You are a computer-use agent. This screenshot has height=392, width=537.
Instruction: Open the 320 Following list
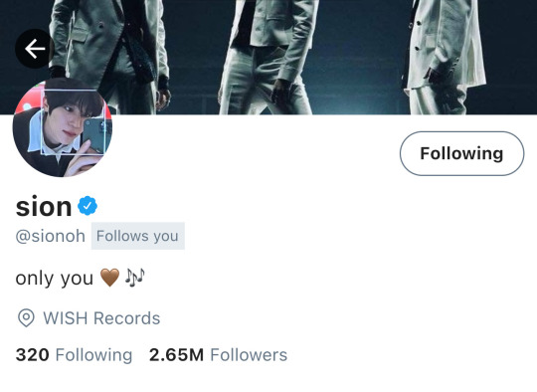point(74,354)
